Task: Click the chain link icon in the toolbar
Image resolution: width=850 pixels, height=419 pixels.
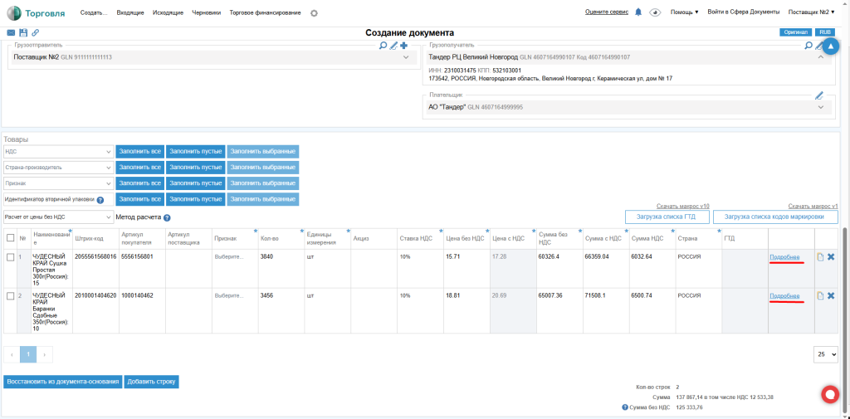Action: point(35,32)
